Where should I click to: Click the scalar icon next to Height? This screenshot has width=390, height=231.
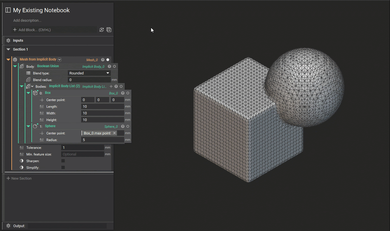42,120
